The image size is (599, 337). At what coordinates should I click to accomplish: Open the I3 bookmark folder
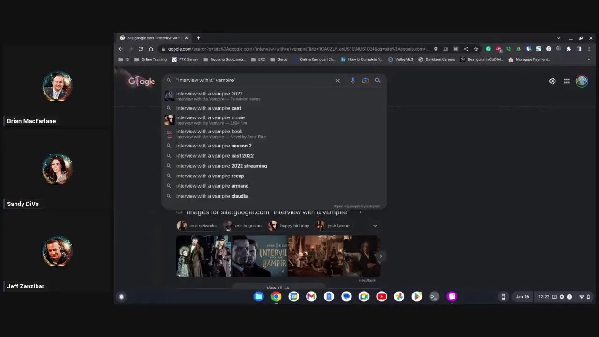(x=124, y=59)
